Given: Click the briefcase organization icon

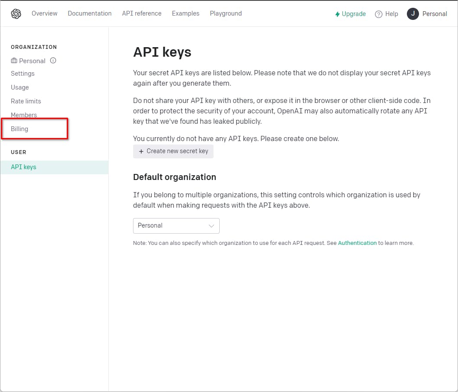Looking at the screenshot, I should 14,61.
